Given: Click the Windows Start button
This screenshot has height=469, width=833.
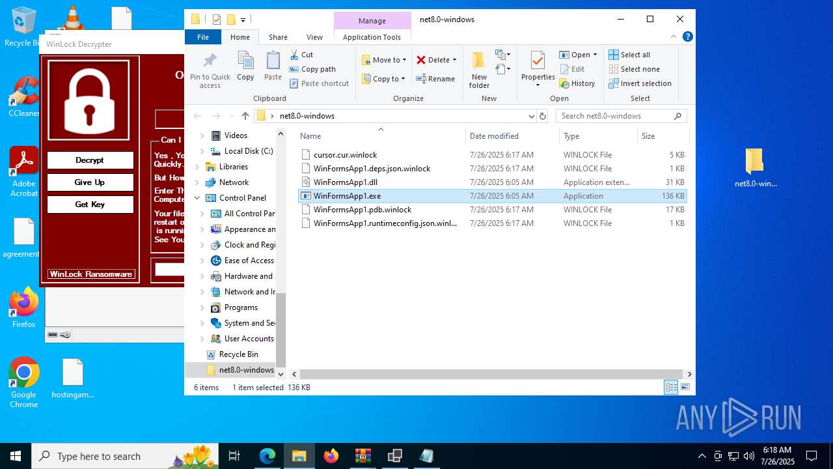Looking at the screenshot, I should pos(16,456).
